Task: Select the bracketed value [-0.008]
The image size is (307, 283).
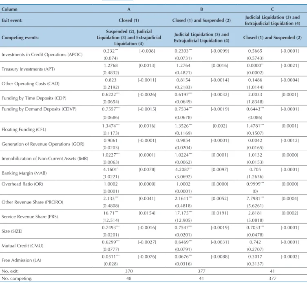Action: click(x=147, y=51)
